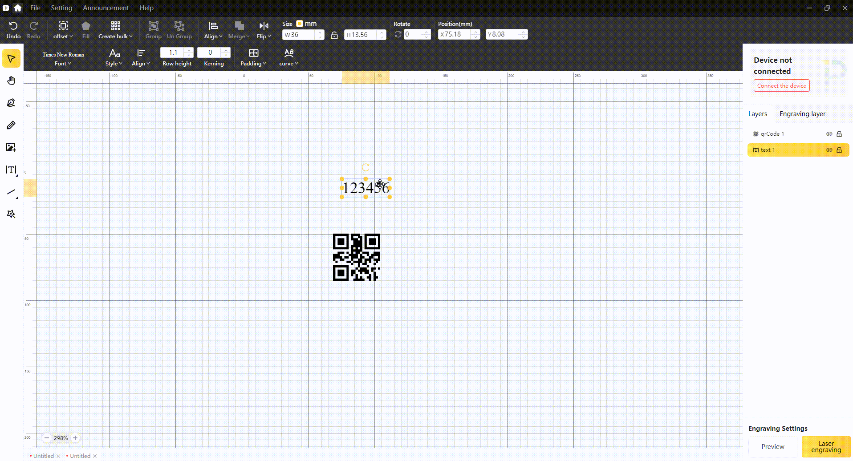This screenshot has width=853, height=461.
Task: Toggle the aspect ratio lock
Action: (x=334, y=35)
